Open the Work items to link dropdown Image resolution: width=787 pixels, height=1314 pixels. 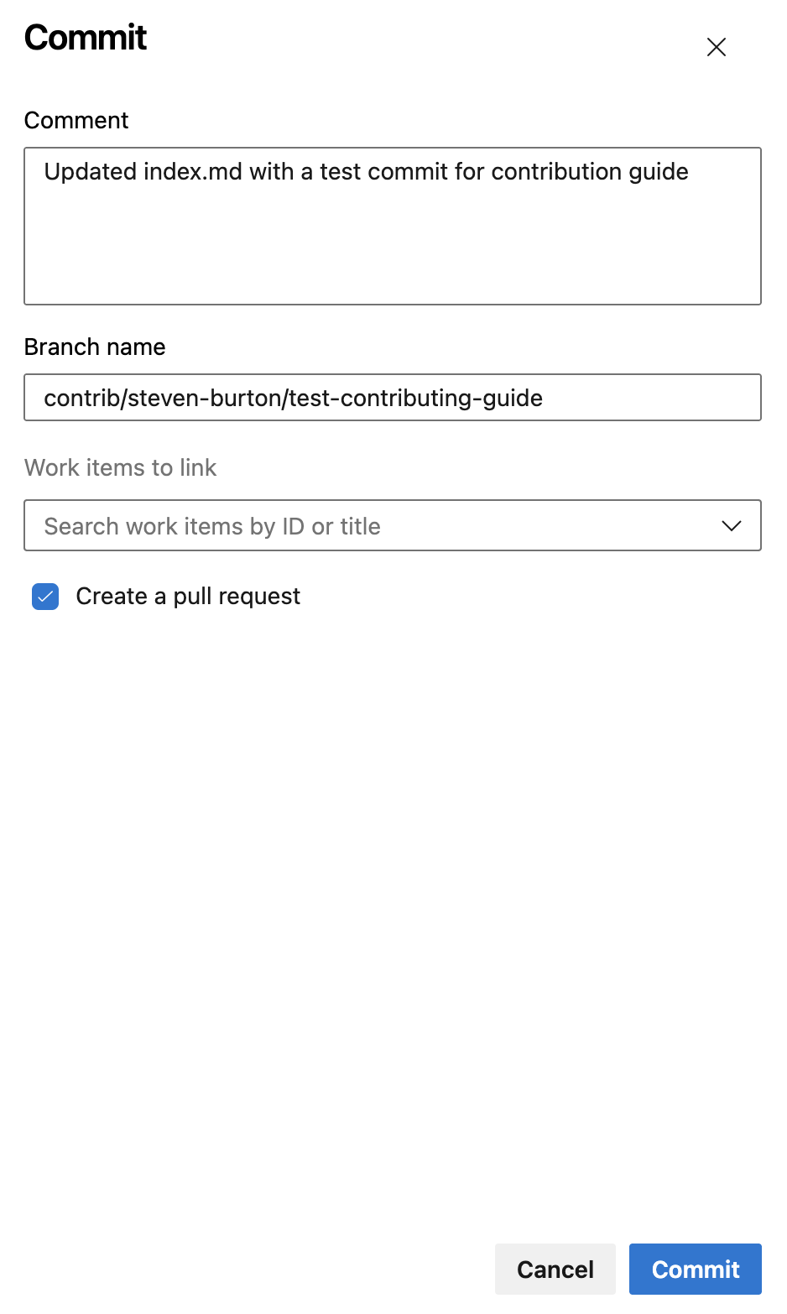click(x=392, y=526)
